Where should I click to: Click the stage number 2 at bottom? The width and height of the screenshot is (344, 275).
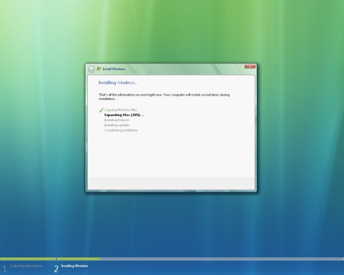click(x=56, y=269)
